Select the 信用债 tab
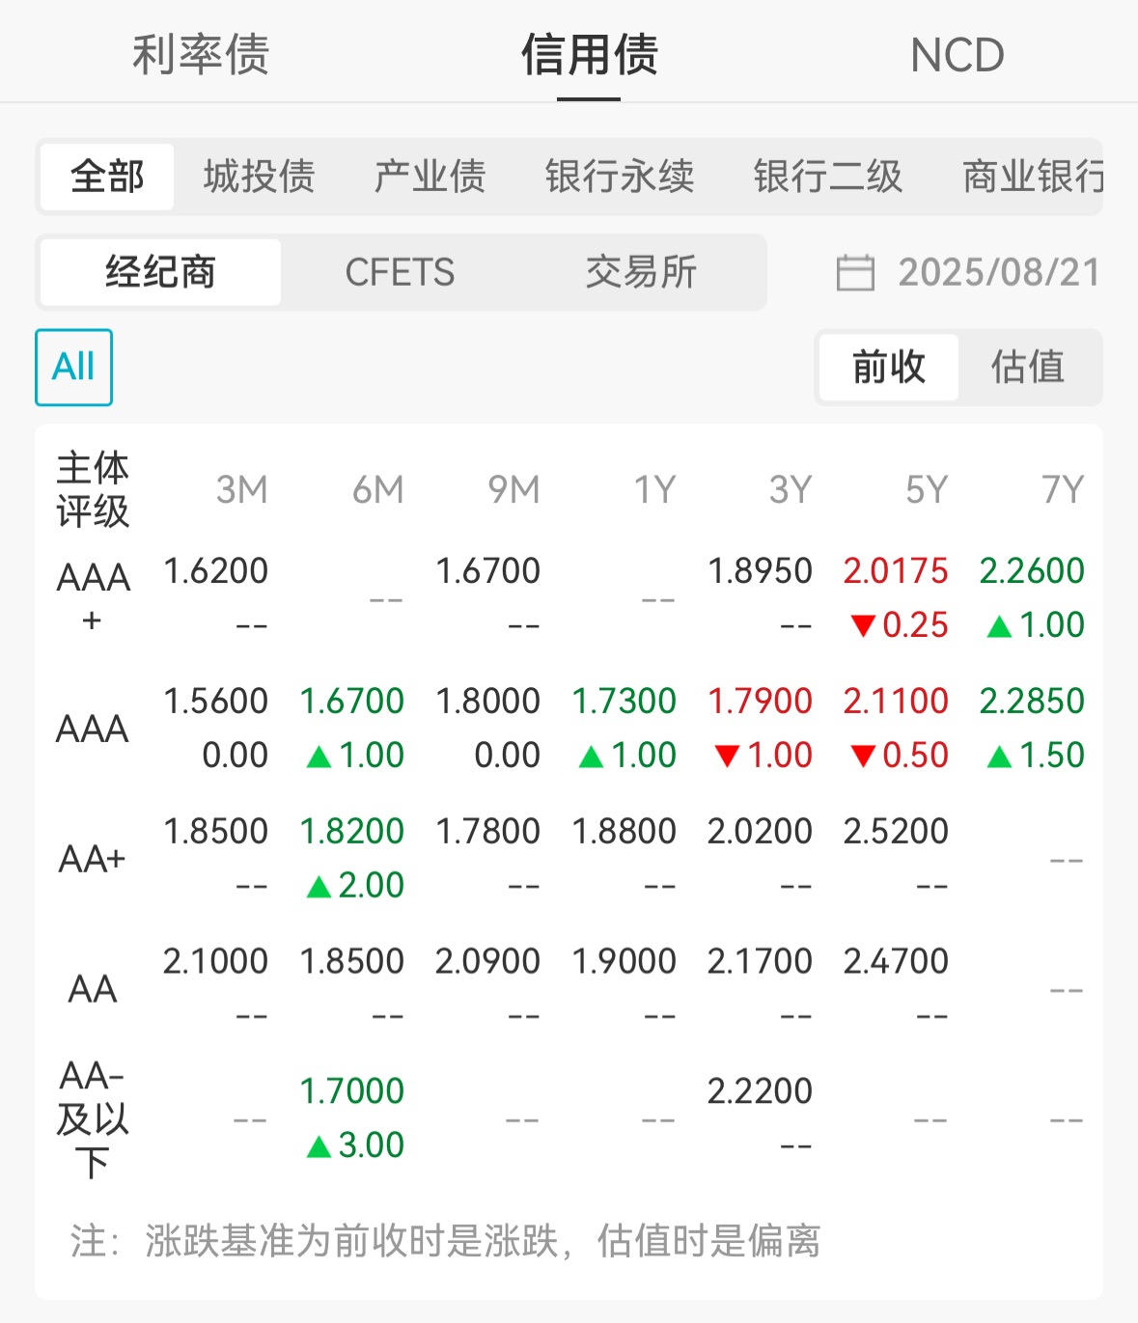Screen dimensions: 1138x1323 [x=590, y=55]
